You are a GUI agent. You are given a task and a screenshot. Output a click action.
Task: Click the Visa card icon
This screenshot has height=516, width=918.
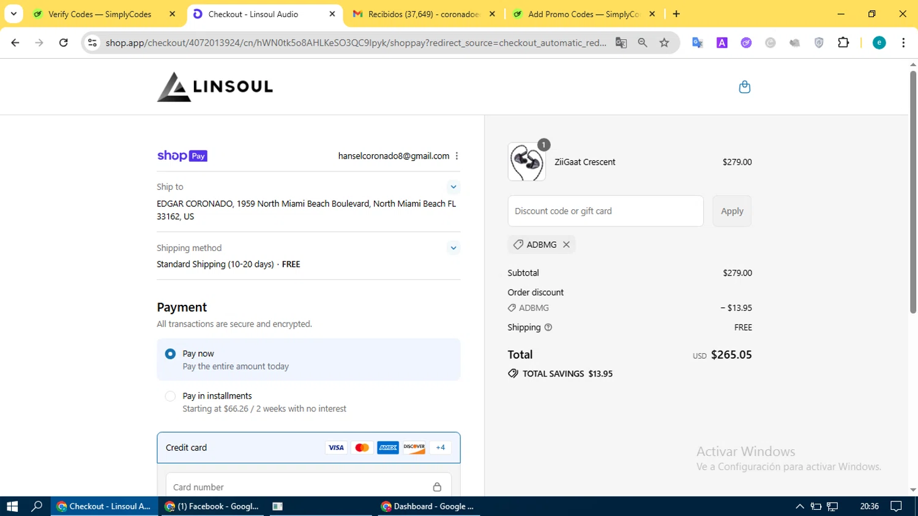click(x=336, y=447)
